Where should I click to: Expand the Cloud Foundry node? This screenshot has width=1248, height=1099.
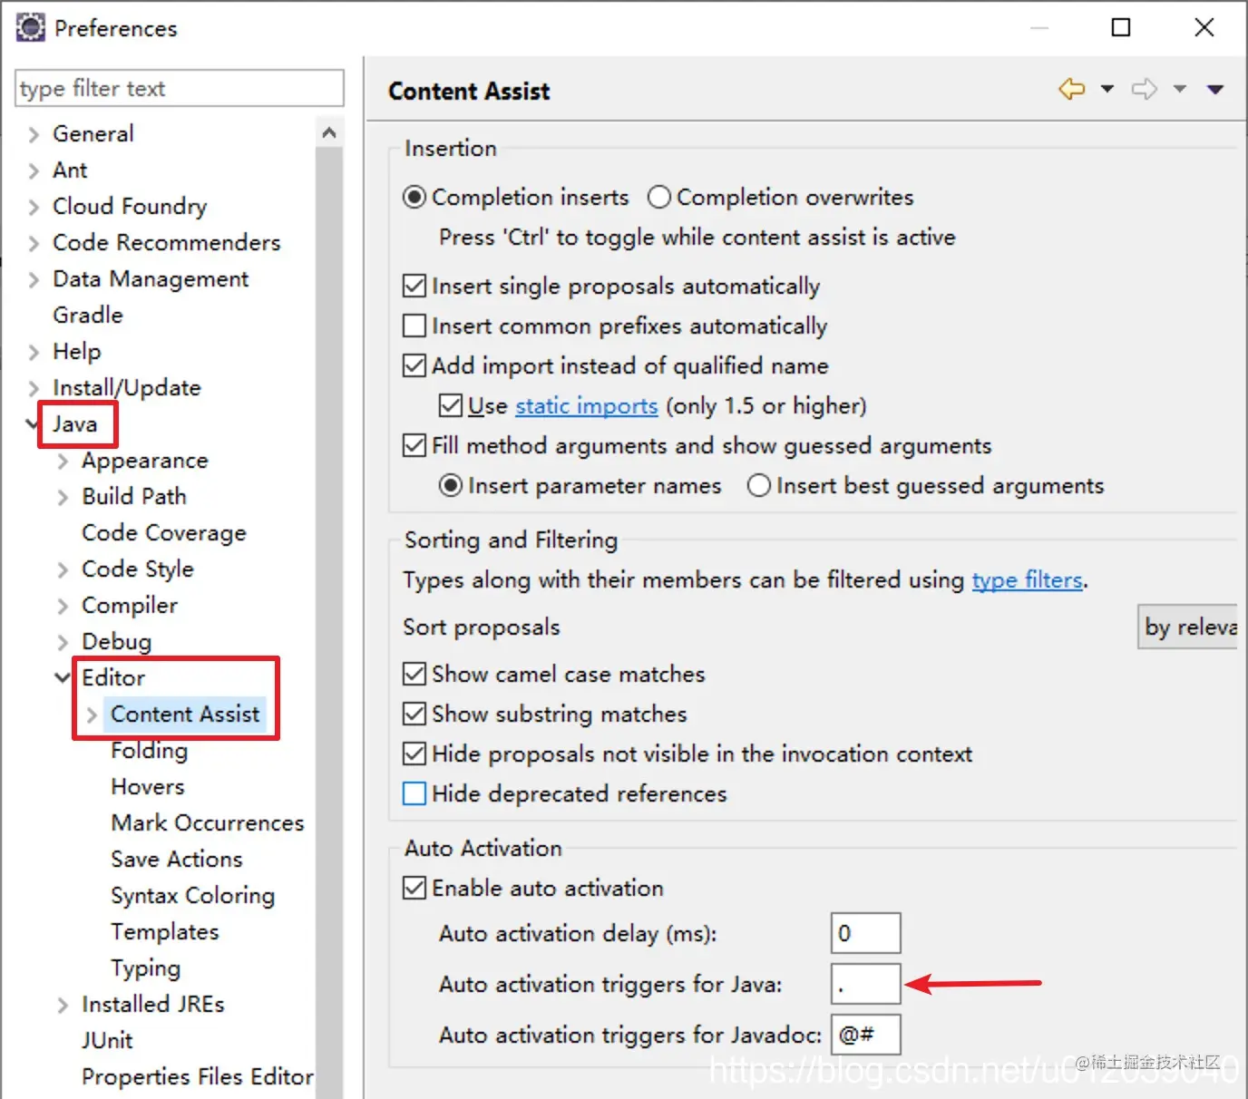click(x=34, y=207)
